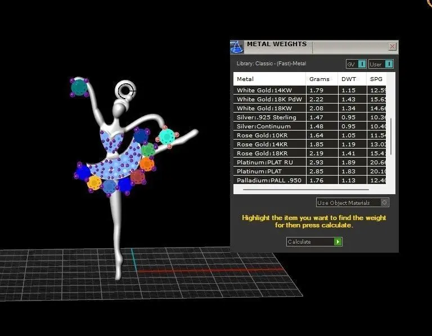
Task: Toggle the GV library switch
Action: point(356,64)
